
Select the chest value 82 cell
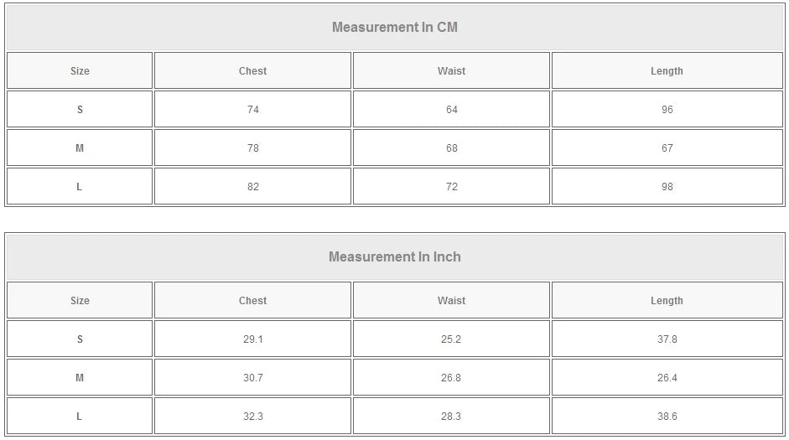tap(252, 187)
